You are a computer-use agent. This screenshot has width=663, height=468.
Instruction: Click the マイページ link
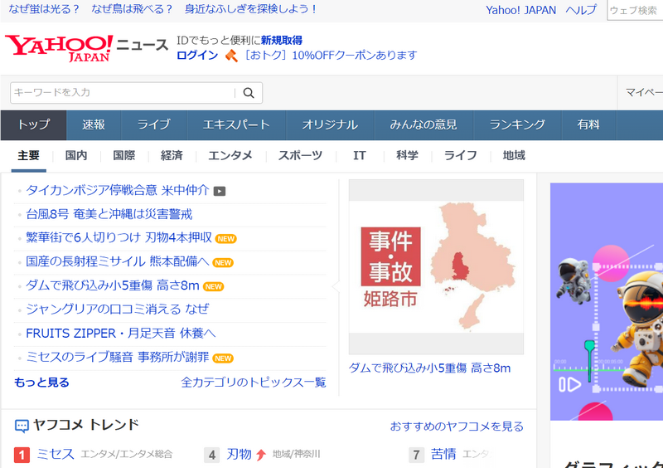coord(644,92)
